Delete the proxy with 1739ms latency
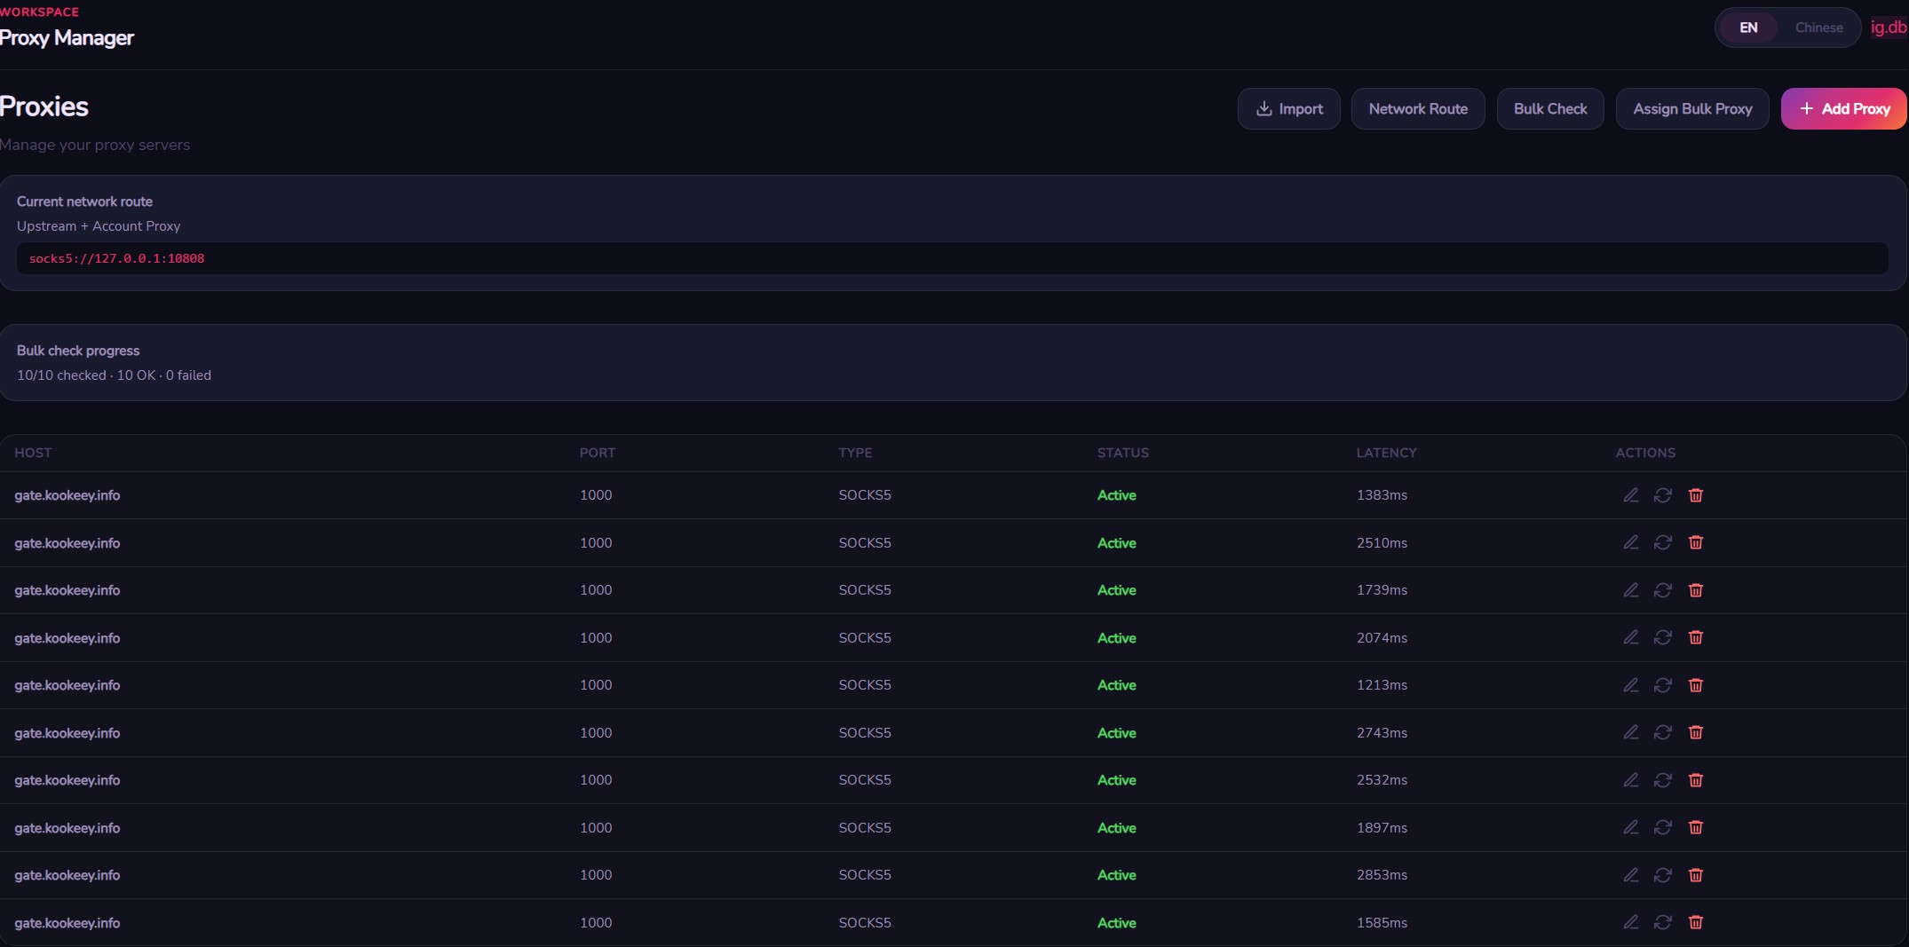 tap(1696, 590)
